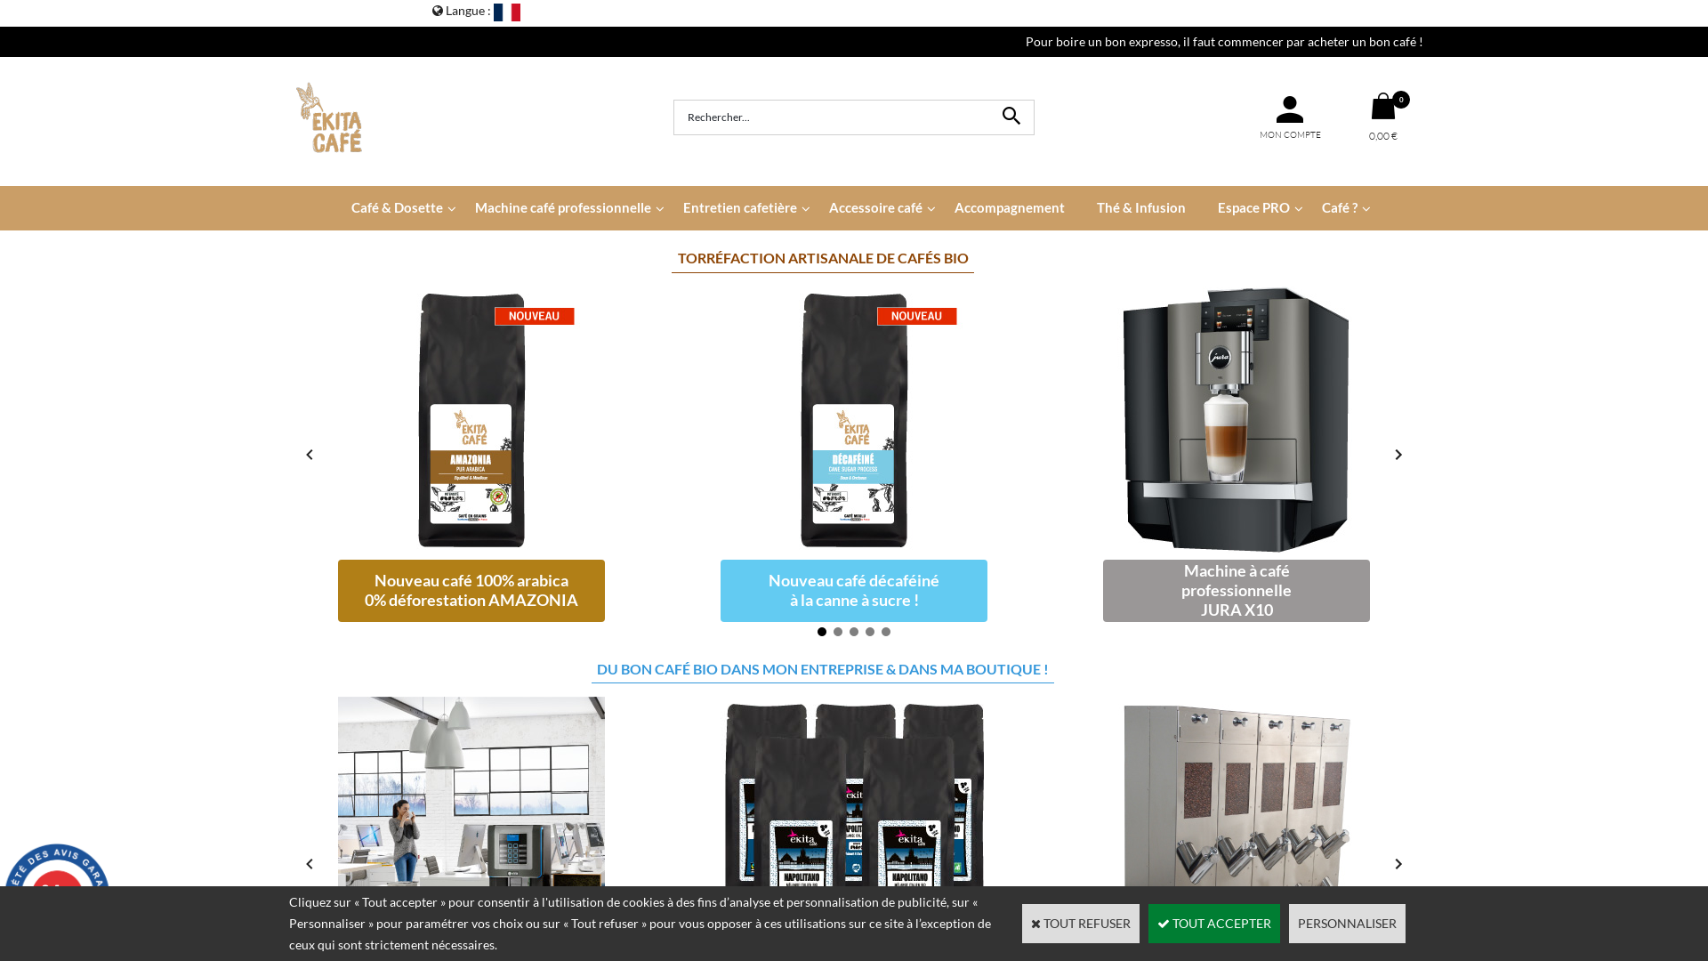Expand the Café & Dosette menu
Screen dimensions: 1708x961
click(397, 208)
